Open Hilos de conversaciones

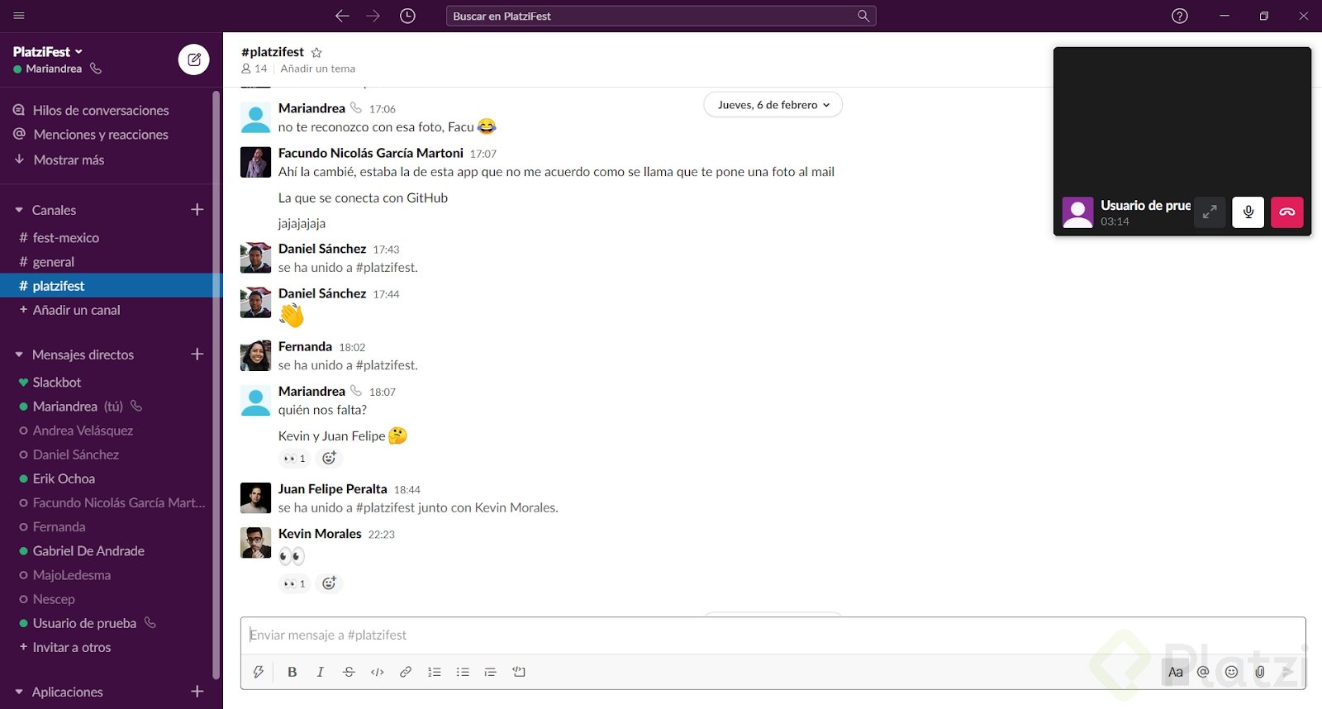[x=101, y=110]
